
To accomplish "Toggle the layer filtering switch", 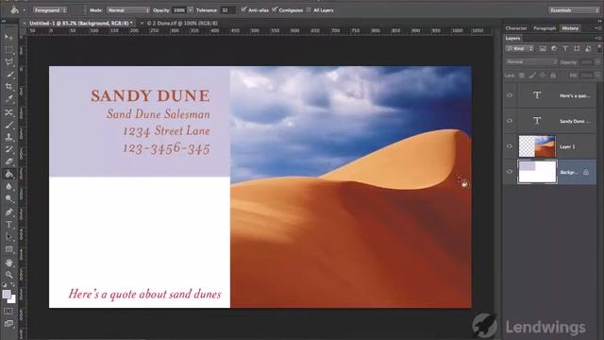I will click(x=599, y=47).
